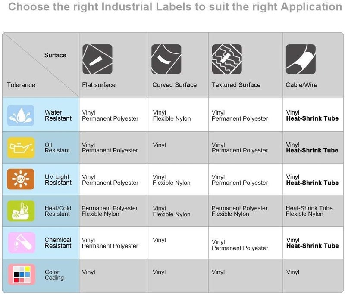Select the UV Light Resistant sun icon
This screenshot has width=345, height=294.
21,179
